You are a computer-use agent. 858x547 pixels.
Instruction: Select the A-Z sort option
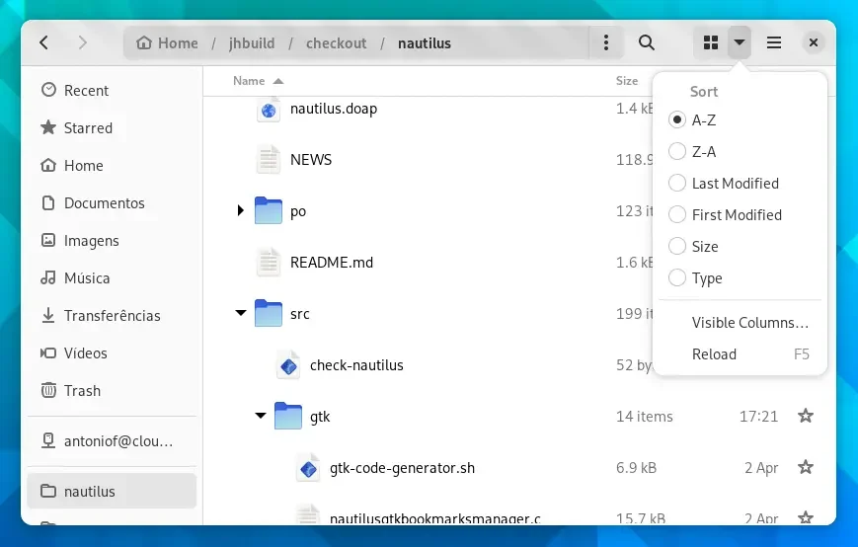(x=741, y=119)
